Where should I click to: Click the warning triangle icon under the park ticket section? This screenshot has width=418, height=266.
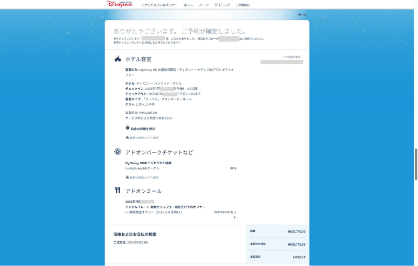pos(127,177)
